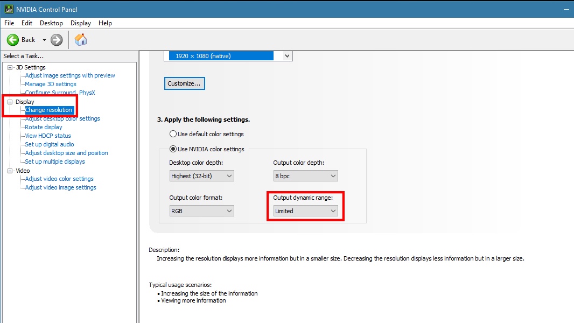This screenshot has height=323, width=574.
Task: Open Output dynamic range dropdown
Action: [x=305, y=211]
